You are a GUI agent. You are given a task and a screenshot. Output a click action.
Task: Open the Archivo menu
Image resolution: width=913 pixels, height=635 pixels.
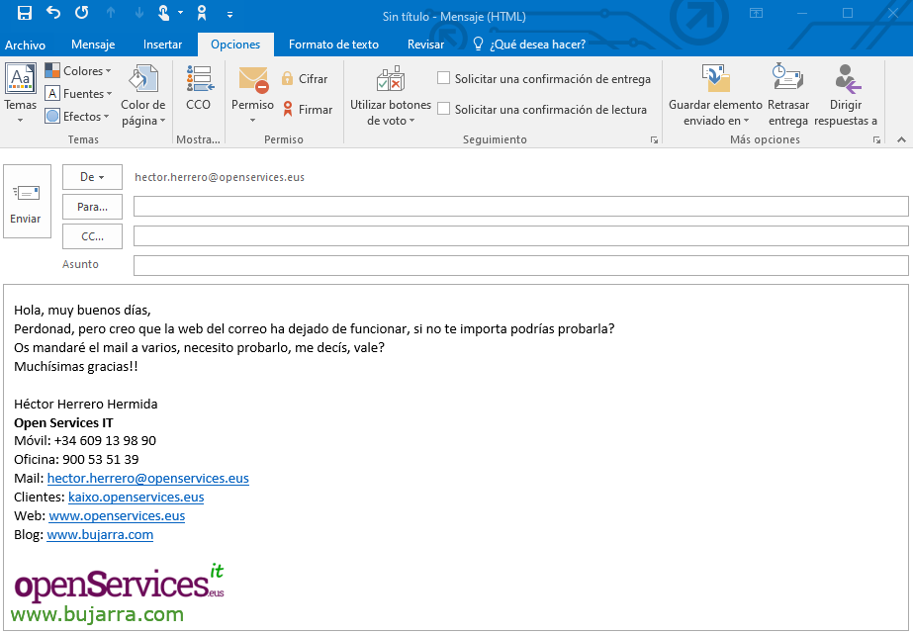coord(25,45)
